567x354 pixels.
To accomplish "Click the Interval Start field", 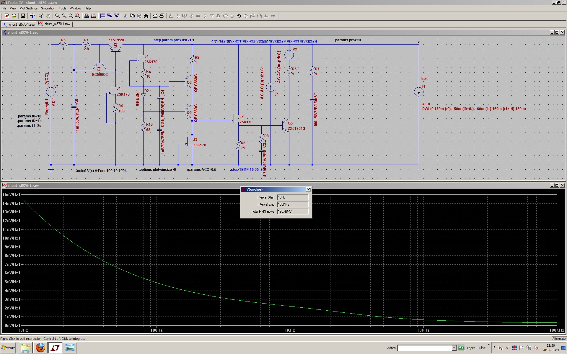I will [x=293, y=197].
